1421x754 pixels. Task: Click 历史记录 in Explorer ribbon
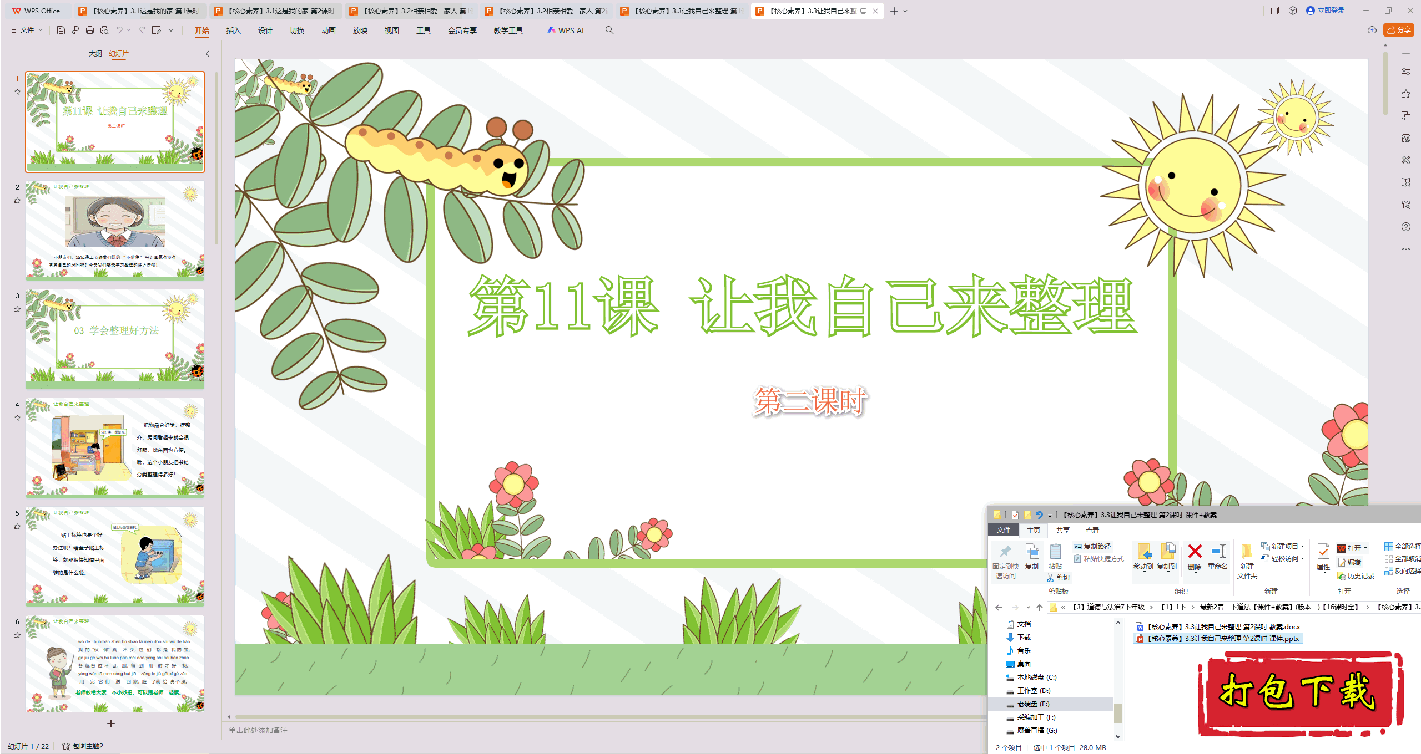[x=1356, y=576]
